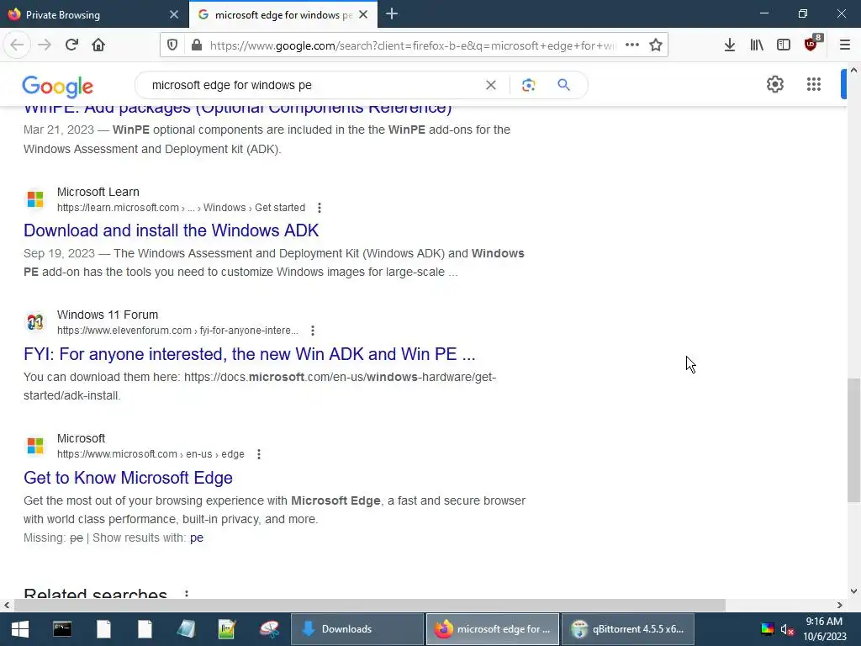Open a new browser tab

tap(392, 13)
